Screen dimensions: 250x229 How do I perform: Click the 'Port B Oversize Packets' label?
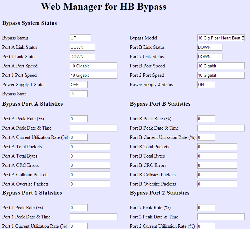tap(153, 184)
